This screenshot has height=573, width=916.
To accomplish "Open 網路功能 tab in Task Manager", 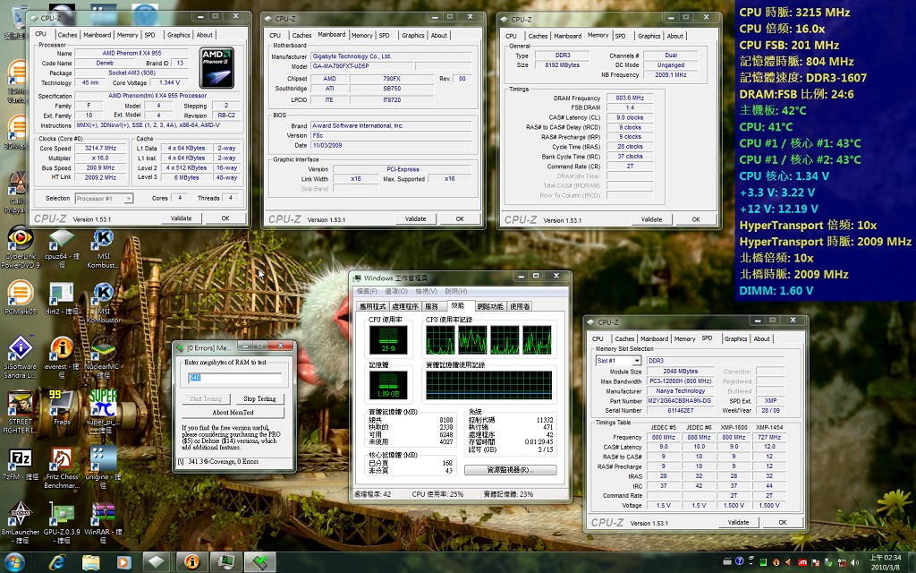I will coord(490,306).
